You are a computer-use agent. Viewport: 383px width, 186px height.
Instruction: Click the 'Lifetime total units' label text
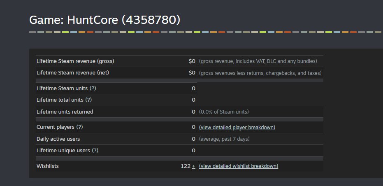pos(60,100)
